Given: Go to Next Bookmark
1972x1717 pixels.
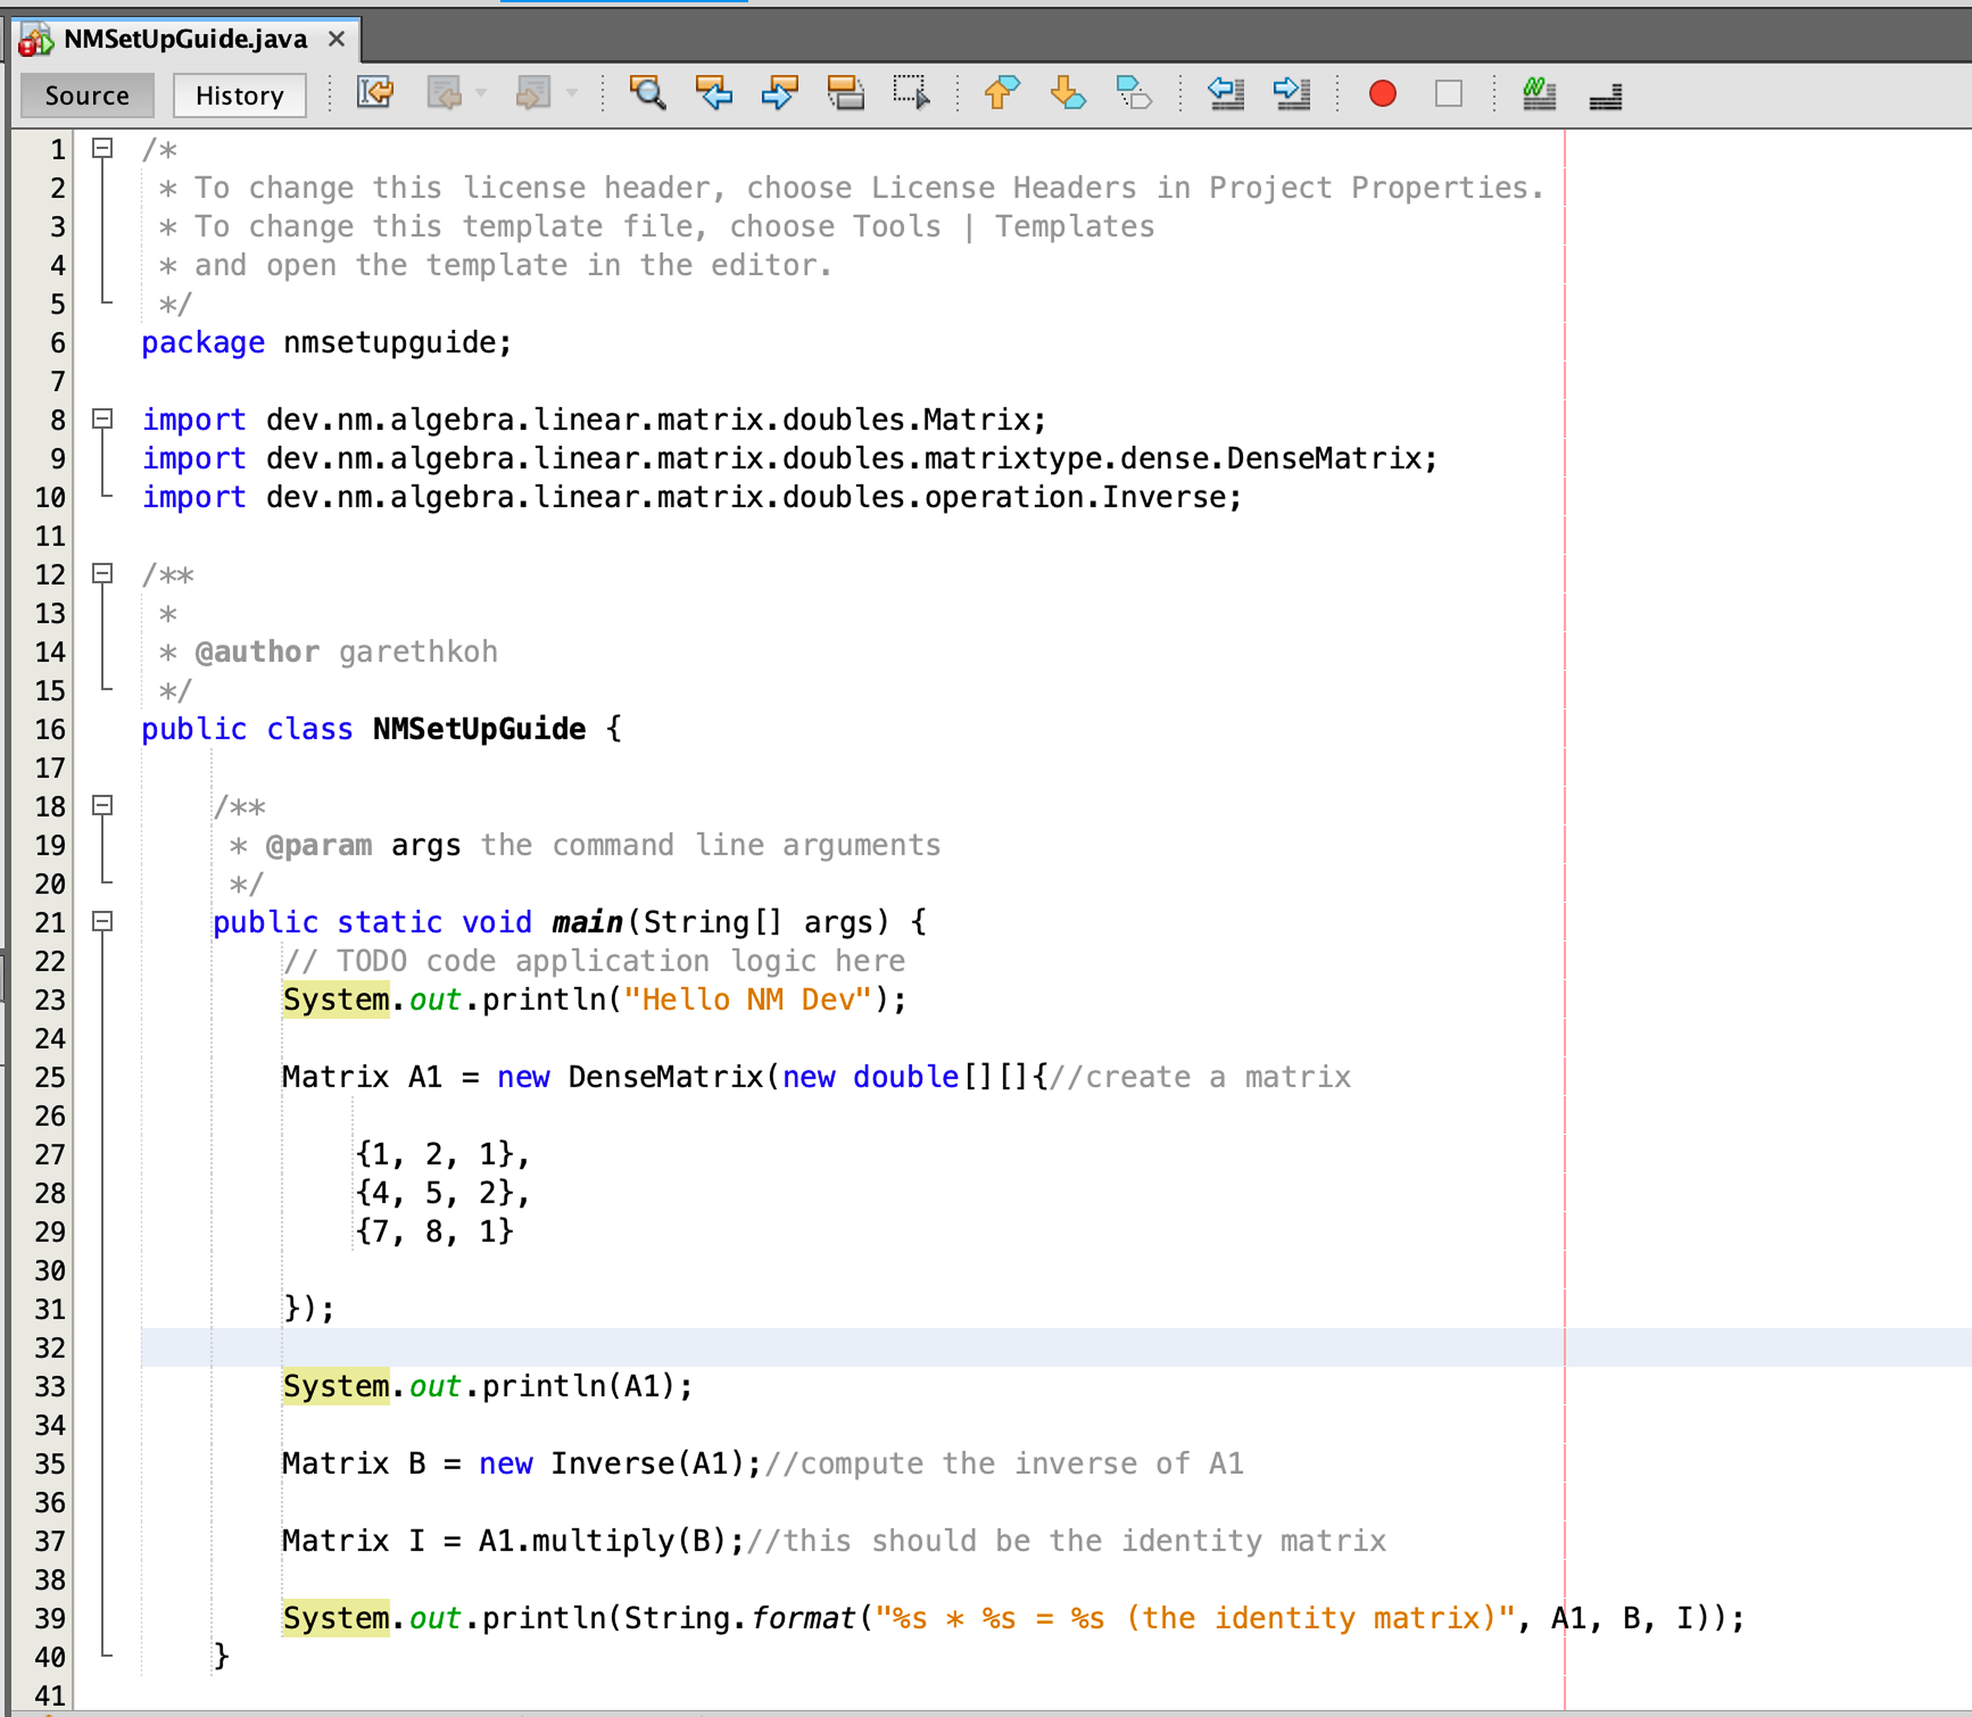Looking at the screenshot, I should [x=1067, y=93].
